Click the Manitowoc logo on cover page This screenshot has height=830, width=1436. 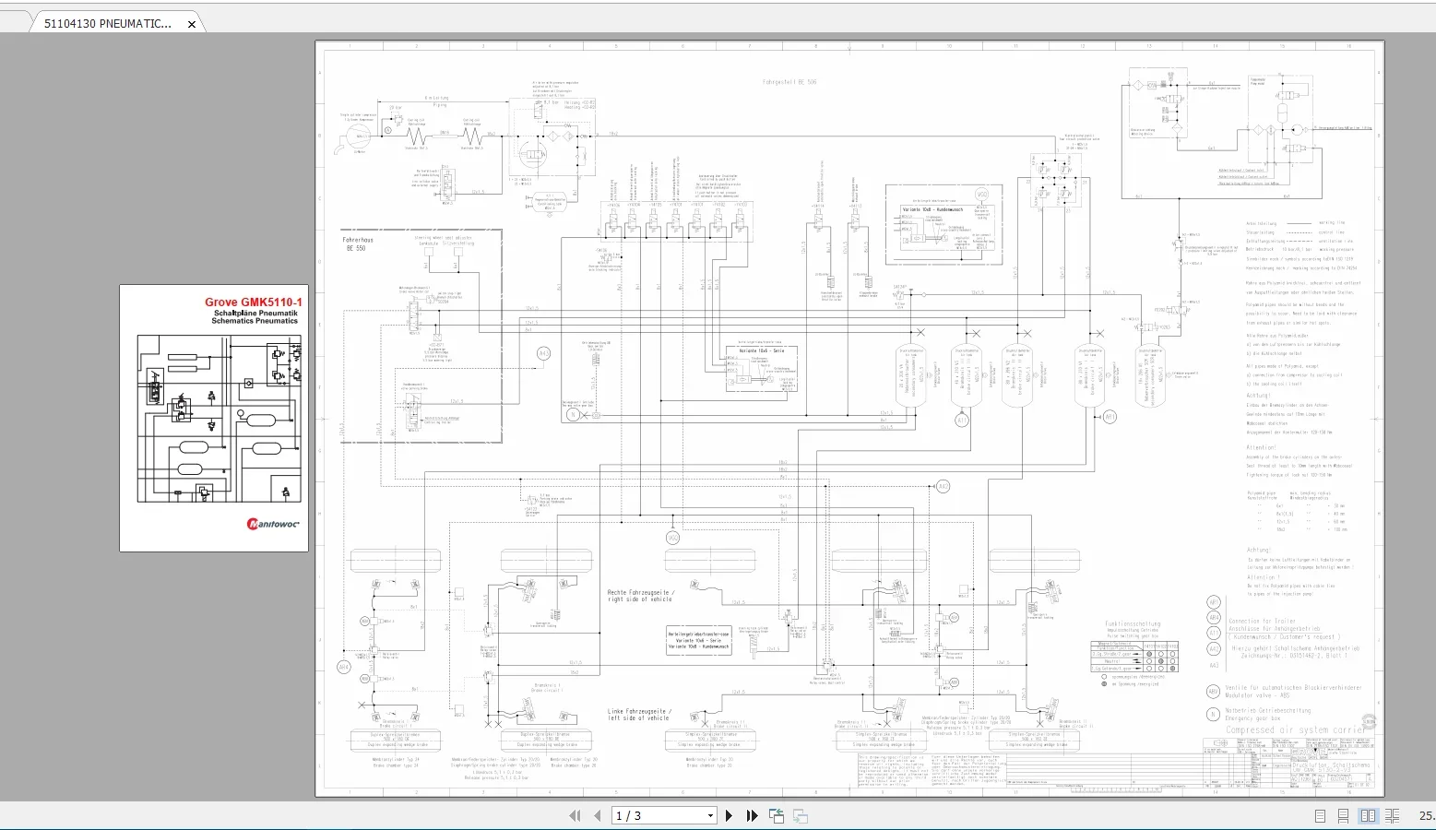(x=273, y=524)
